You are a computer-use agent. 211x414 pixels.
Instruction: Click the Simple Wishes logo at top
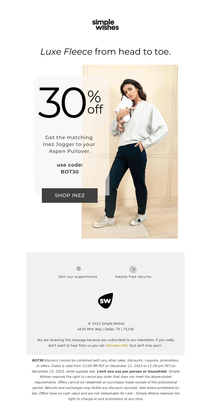click(105, 25)
